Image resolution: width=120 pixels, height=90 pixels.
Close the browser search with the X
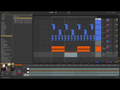click(x=31, y=14)
